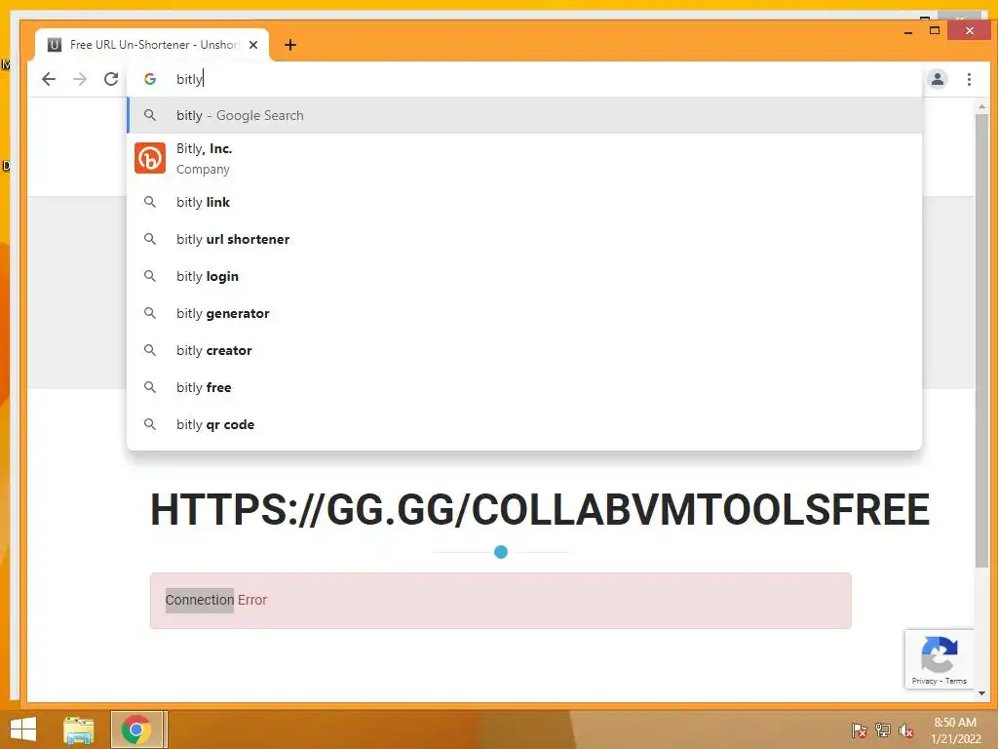Close the Chrome window

pos(969,30)
